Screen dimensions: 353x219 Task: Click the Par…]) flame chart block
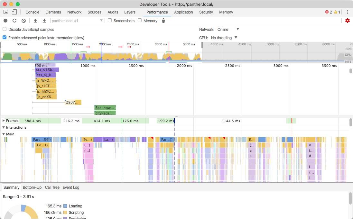(x=167, y=140)
